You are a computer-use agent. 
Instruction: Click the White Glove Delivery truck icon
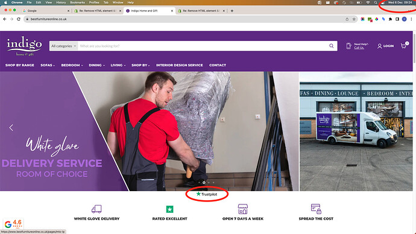96,209
